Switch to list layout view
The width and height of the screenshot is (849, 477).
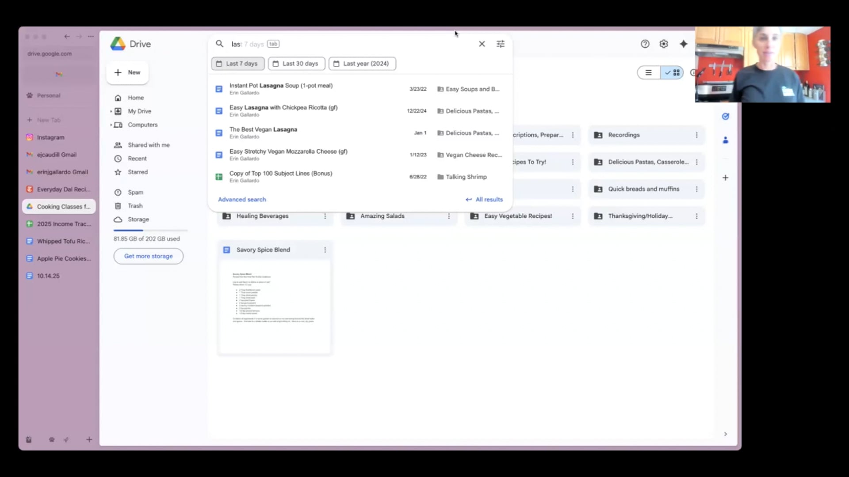point(649,72)
